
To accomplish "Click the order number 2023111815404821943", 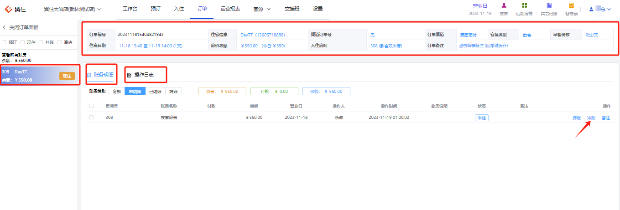I will click(x=141, y=35).
